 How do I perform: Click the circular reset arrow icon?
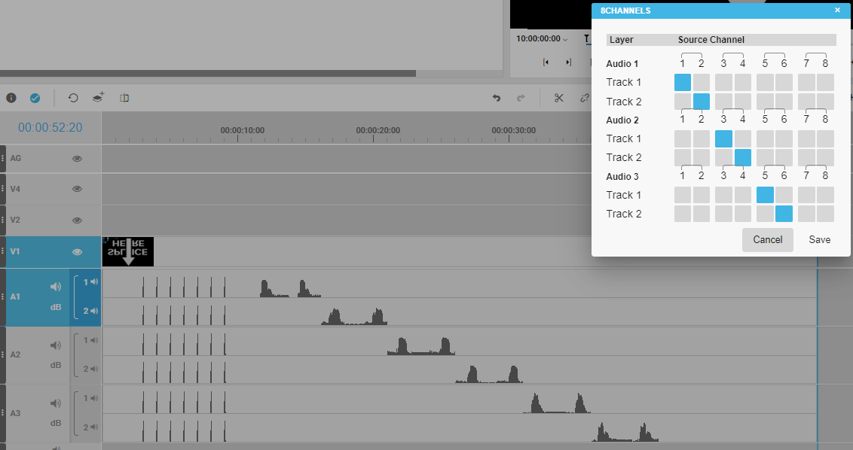[73, 98]
